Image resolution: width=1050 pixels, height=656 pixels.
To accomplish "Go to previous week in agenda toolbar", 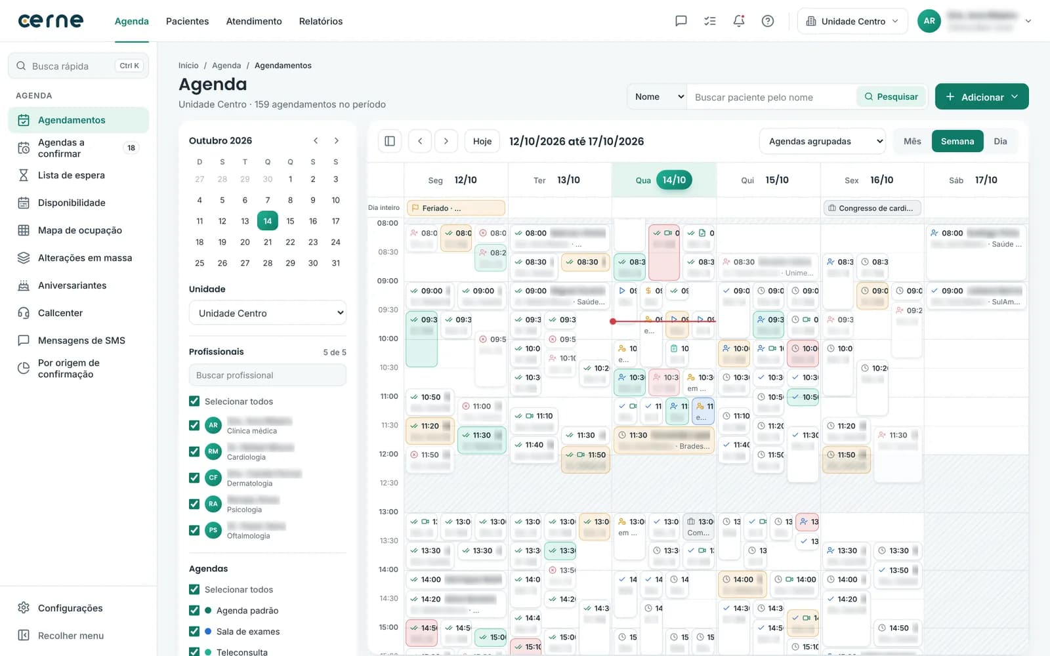I will pyautogui.click(x=420, y=141).
